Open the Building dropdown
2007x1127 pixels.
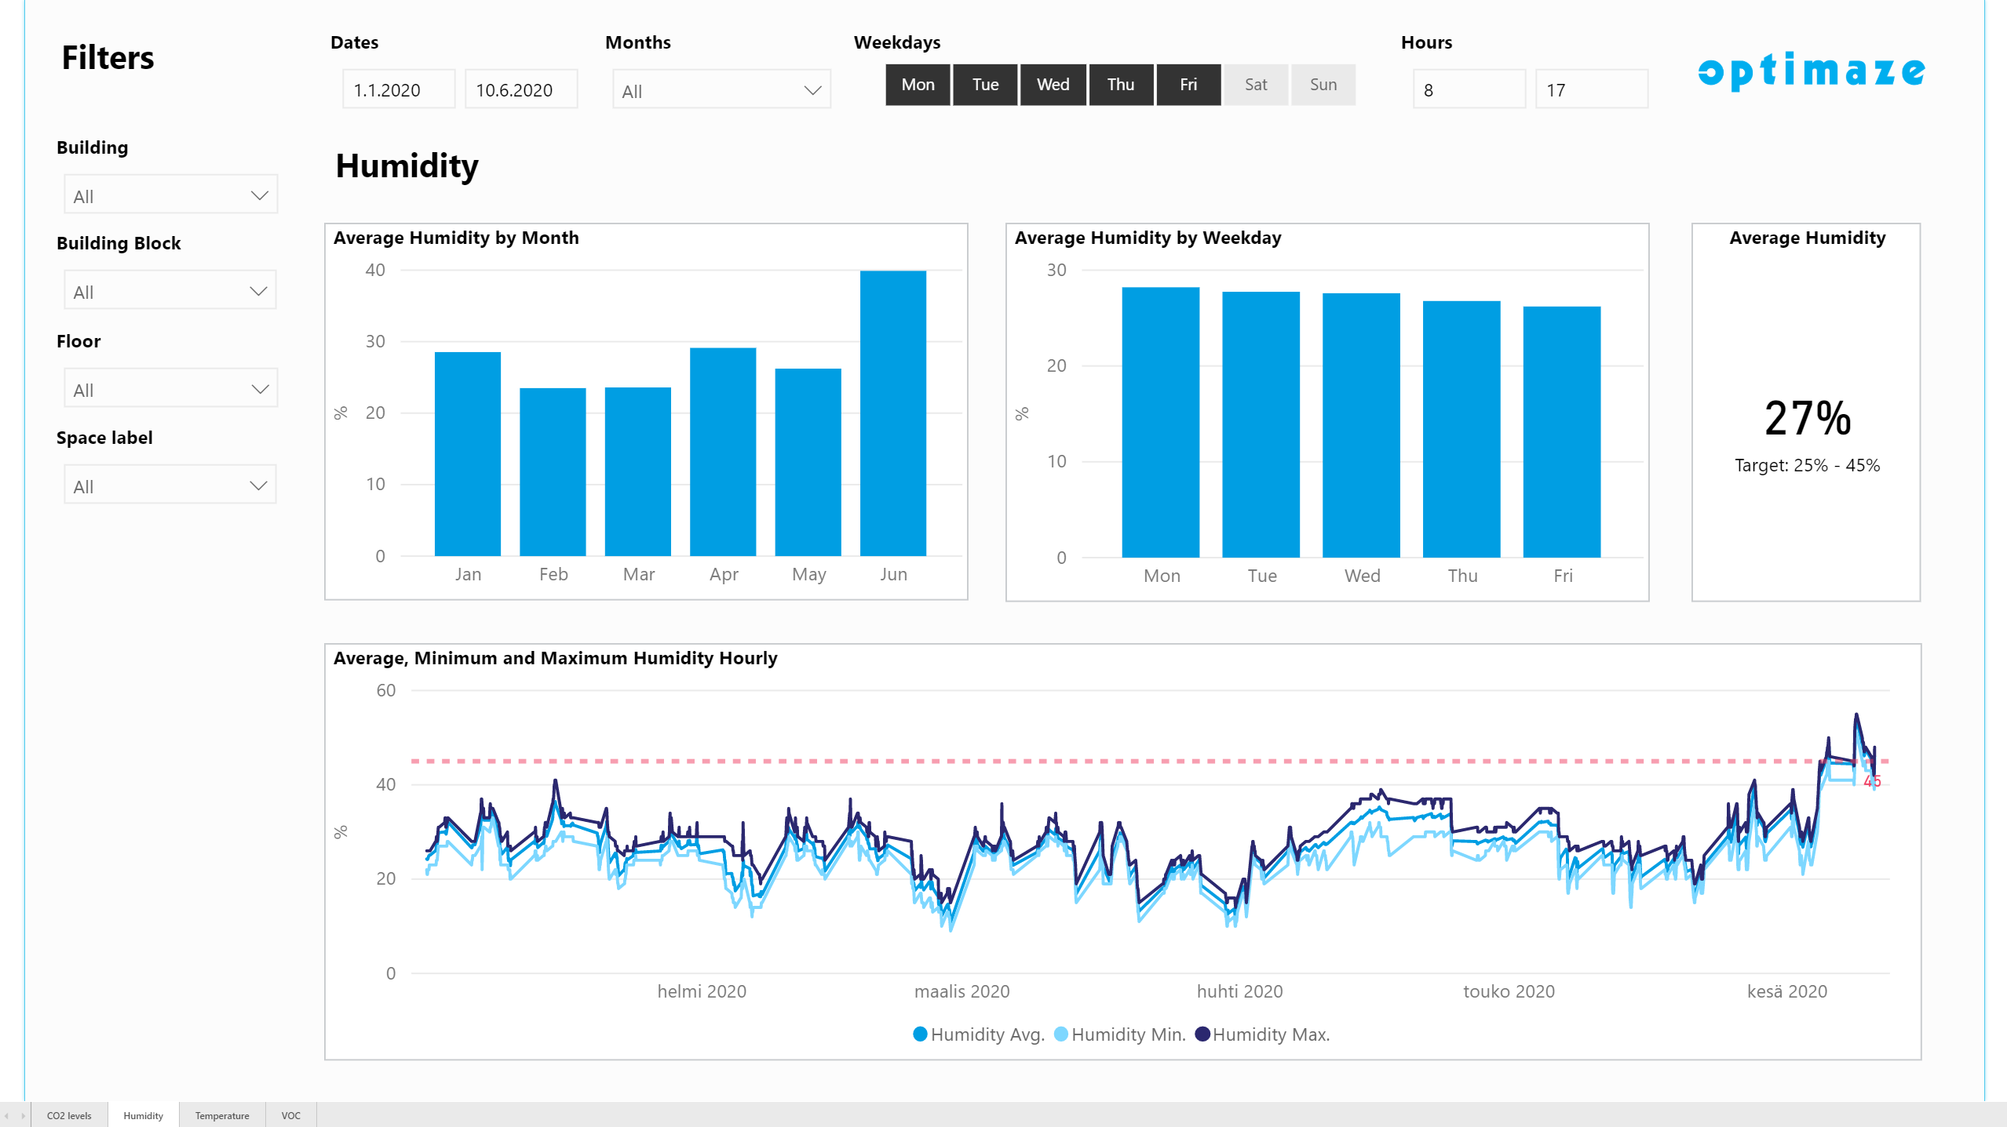170,195
